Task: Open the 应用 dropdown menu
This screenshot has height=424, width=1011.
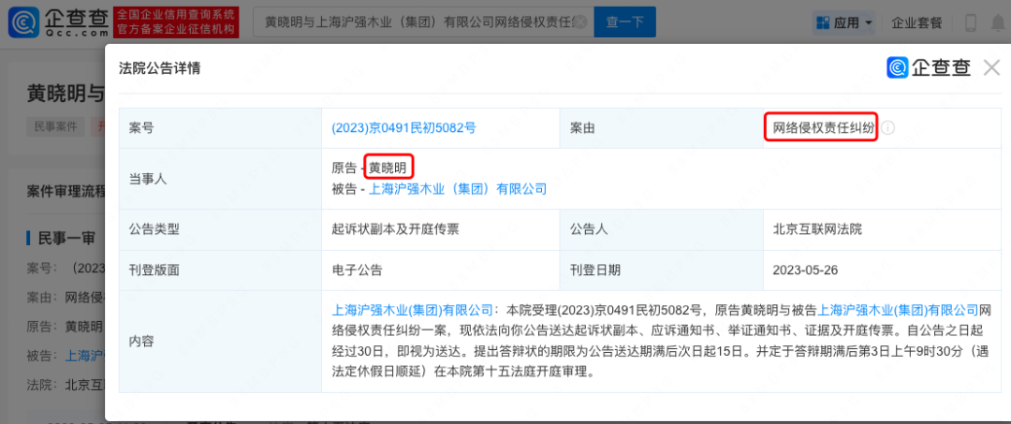Action: 844,23
